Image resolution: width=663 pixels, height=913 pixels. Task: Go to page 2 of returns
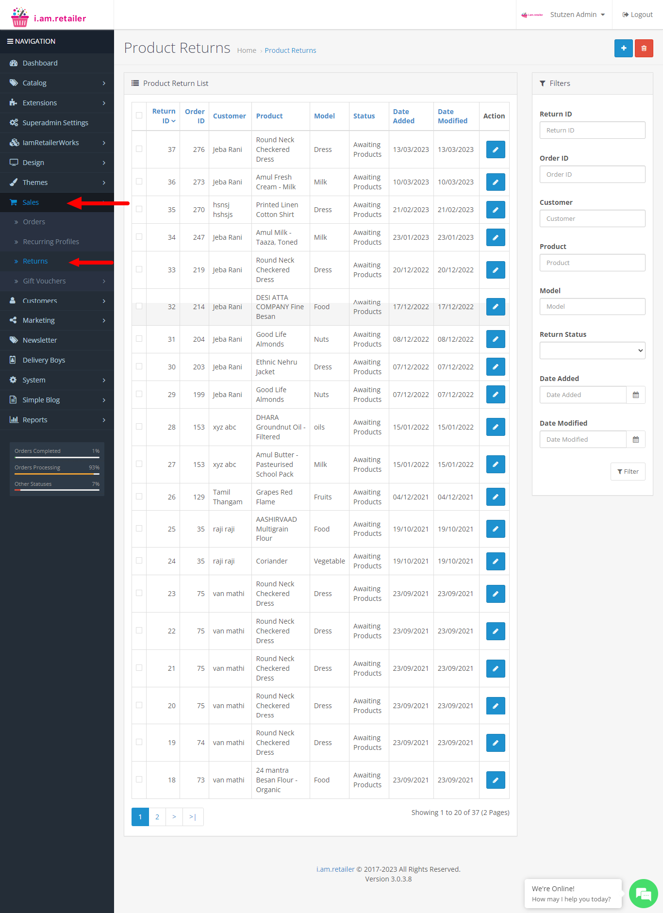[157, 817]
